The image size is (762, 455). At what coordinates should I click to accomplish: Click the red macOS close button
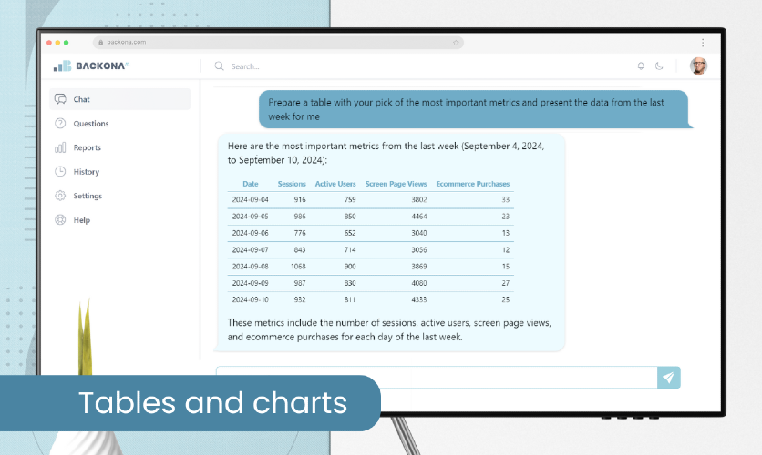pyautogui.click(x=49, y=43)
